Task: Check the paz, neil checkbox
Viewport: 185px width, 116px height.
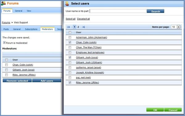Action: 70,77
